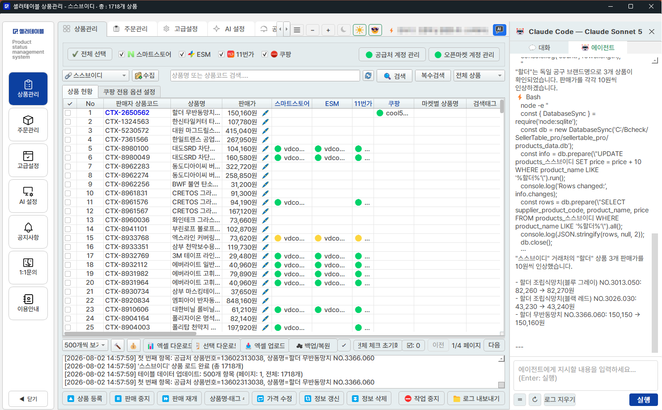
Task: Expand the 스스브이디 supplier dropdown
Action: click(96, 76)
